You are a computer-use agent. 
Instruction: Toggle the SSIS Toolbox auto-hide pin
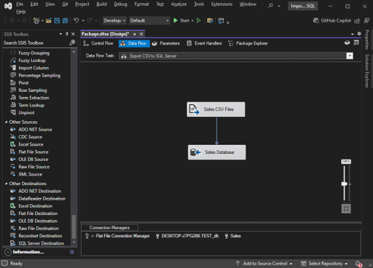[x=67, y=34]
